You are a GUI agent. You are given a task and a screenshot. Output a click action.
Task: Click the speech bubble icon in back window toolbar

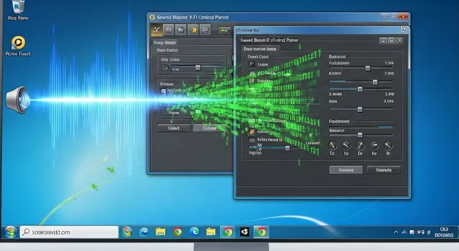[206, 30]
